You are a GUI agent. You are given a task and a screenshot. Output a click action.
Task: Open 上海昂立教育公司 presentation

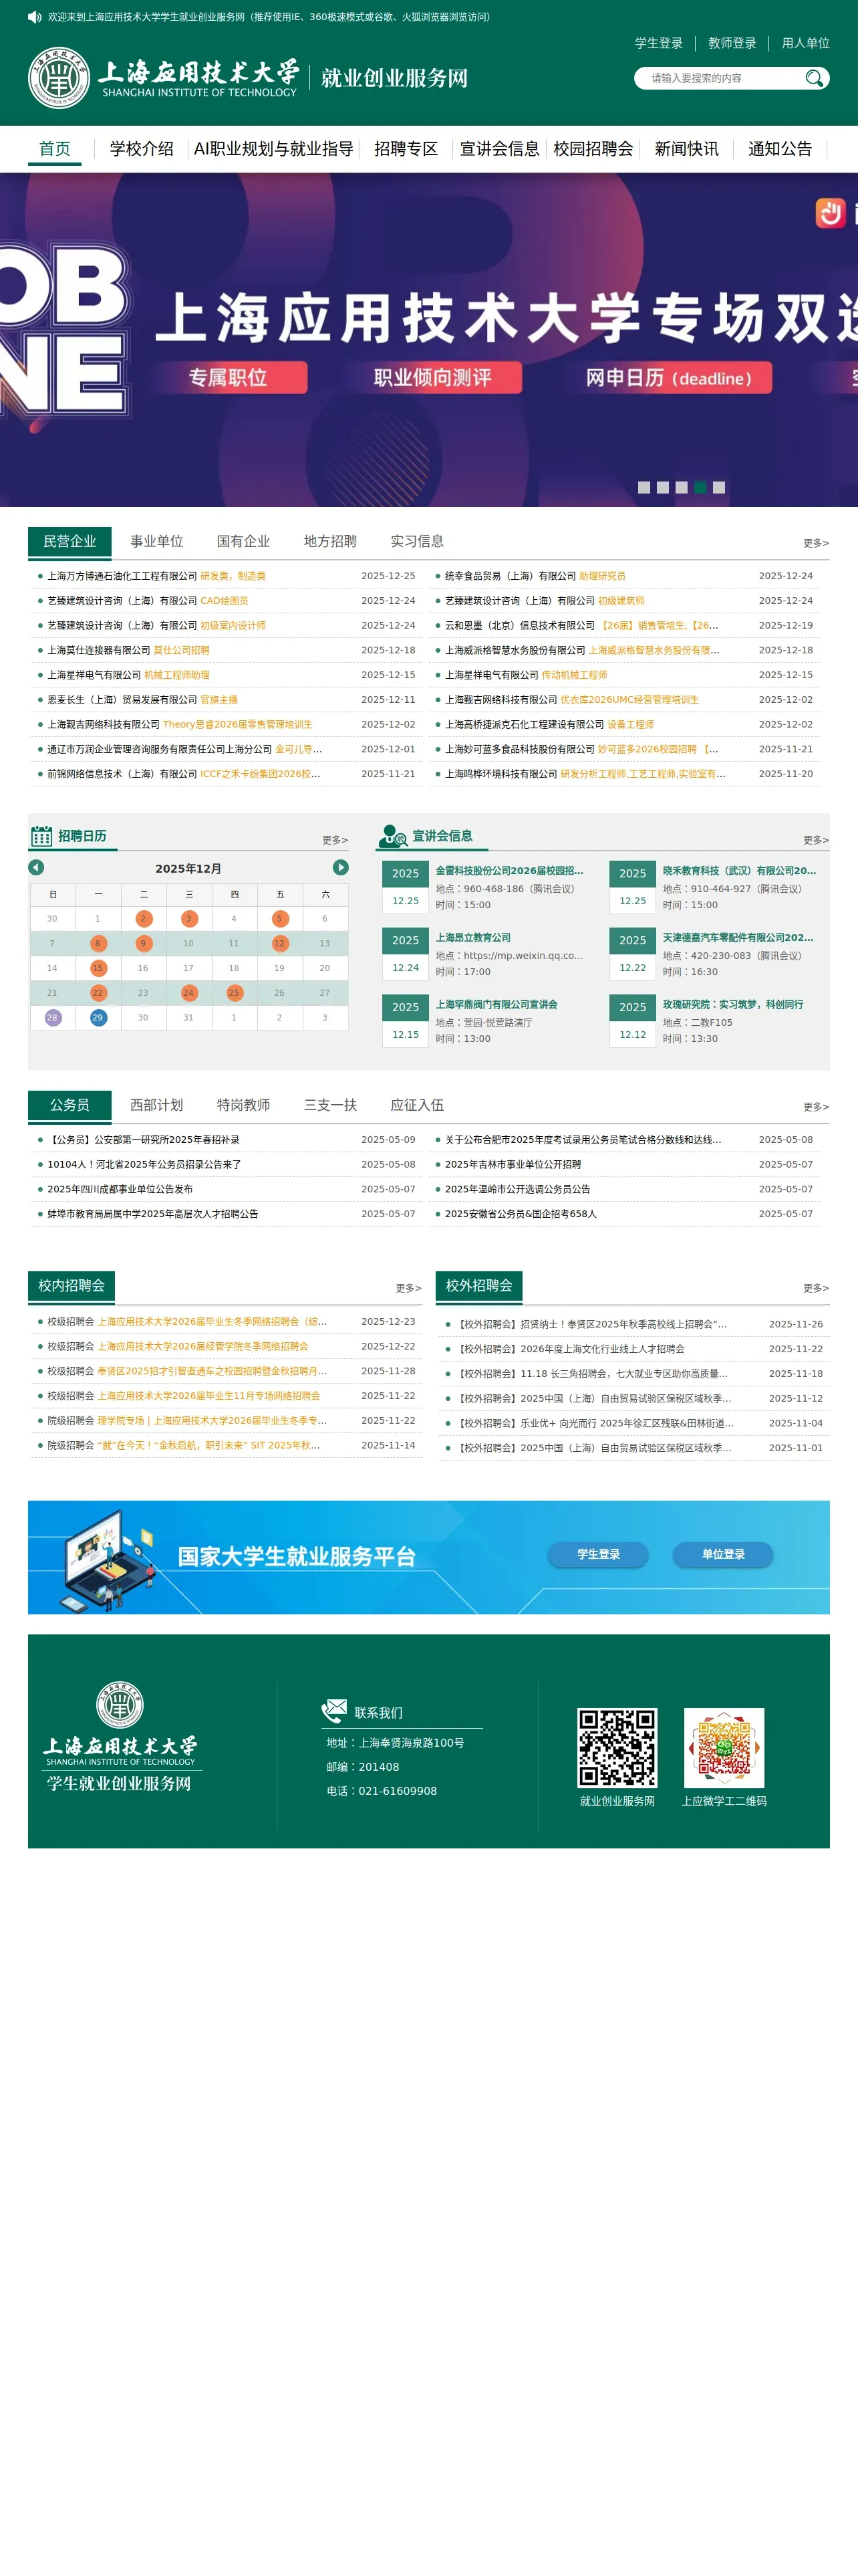click(x=474, y=938)
